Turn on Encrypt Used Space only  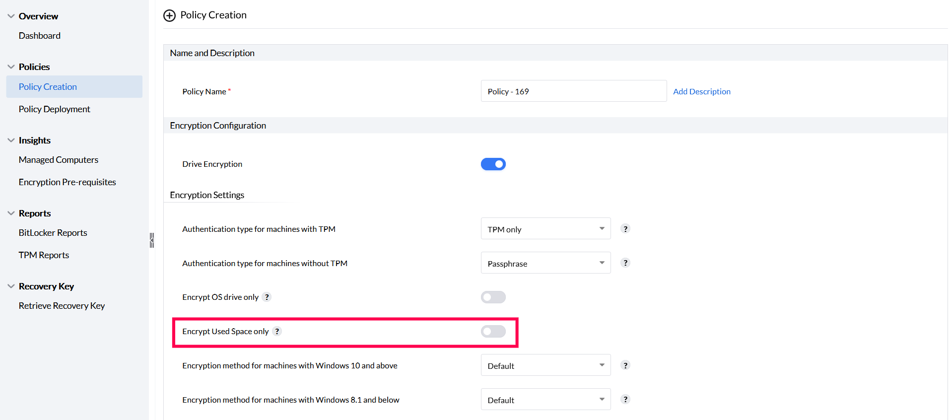(493, 332)
